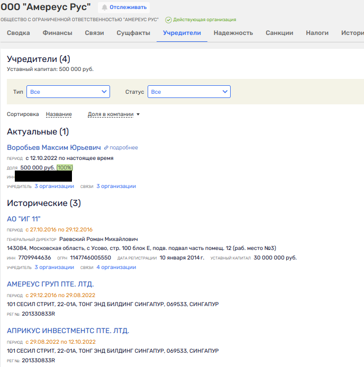Open the Надежность tab
The width and height of the screenshot is (364, 367).
click(x=233, y=33)
